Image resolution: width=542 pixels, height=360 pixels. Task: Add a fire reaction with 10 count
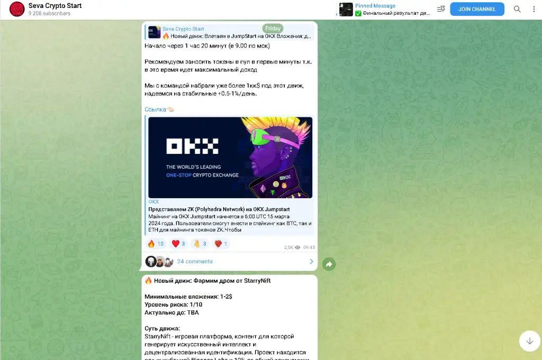(156, 244)
